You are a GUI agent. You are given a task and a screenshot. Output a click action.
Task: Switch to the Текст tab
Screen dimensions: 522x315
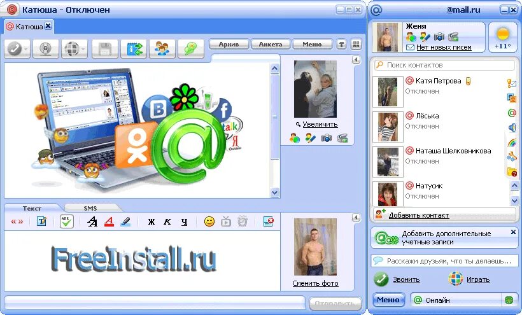(32, 208)
